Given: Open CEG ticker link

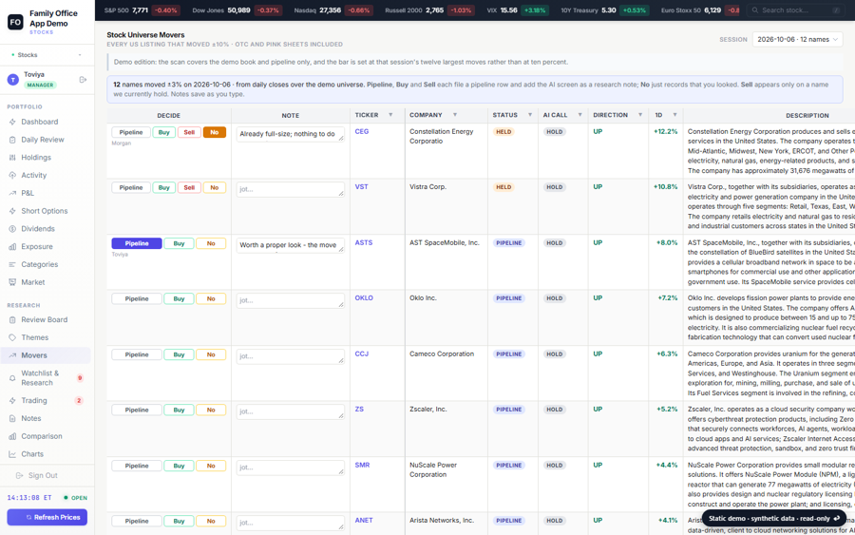Looking at the screenshot, I should [x=362, y=131].
